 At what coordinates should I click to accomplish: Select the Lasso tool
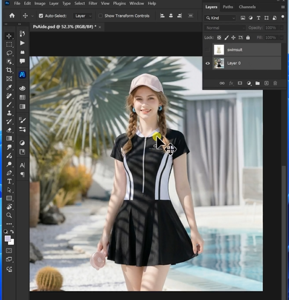point(9,53)
